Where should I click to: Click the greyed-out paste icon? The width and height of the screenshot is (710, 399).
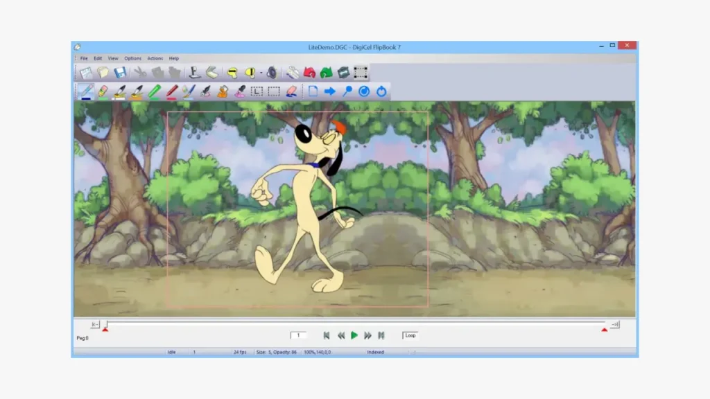tap(174, 72)
